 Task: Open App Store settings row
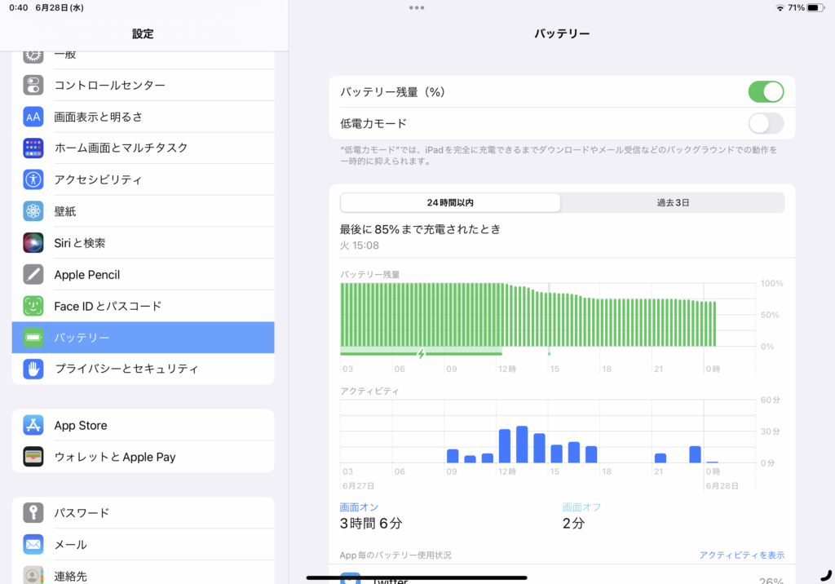[x=143, y=425]
